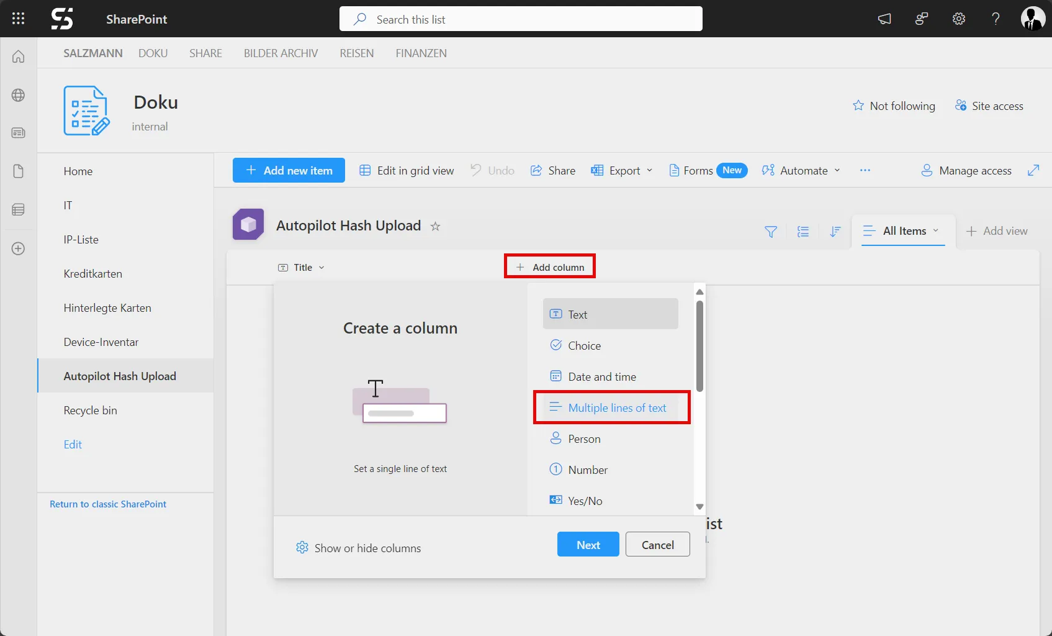Open Show or hide columns
The width and height of the screenshot is (1052, 636).
pyautogui.click(x=359, y=548)
